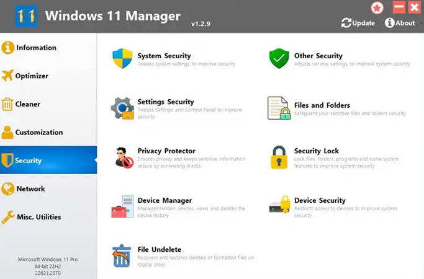The height and width of the screenshot is (279, 424).
Task: Click 'Adjusts various settings' description
Action: (352, 64)
